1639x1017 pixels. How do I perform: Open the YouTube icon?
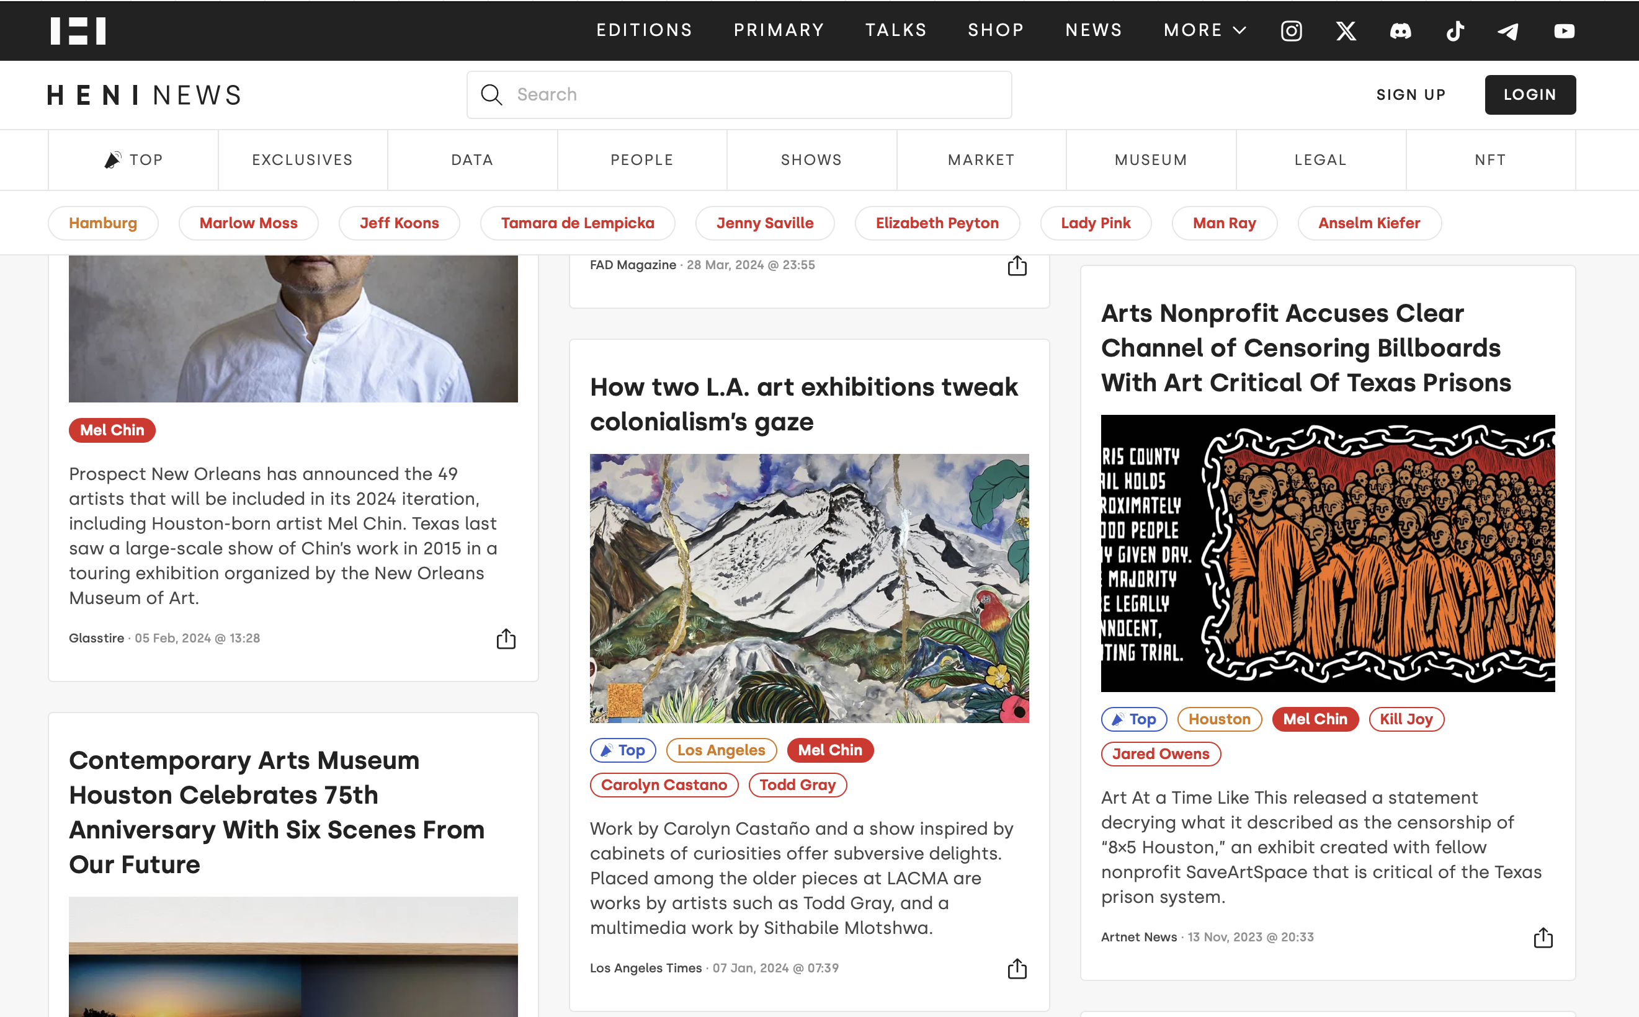[1564, 31]
